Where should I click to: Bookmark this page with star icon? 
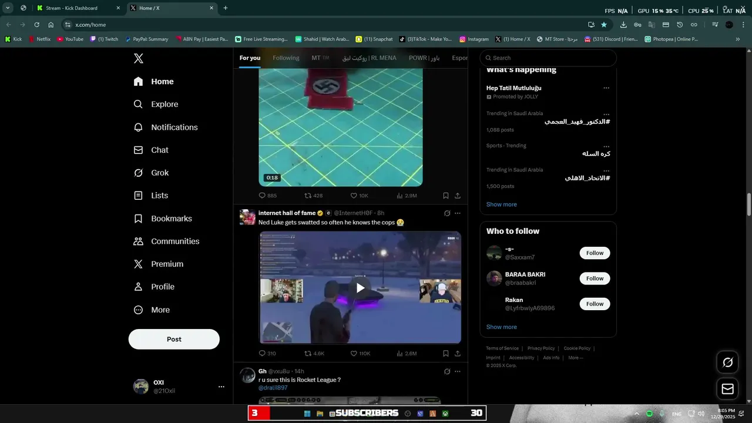tap(604, 25)
